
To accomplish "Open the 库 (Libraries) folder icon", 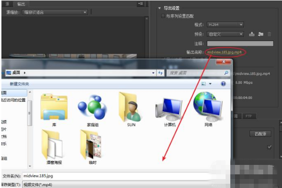I will (54, 107).
